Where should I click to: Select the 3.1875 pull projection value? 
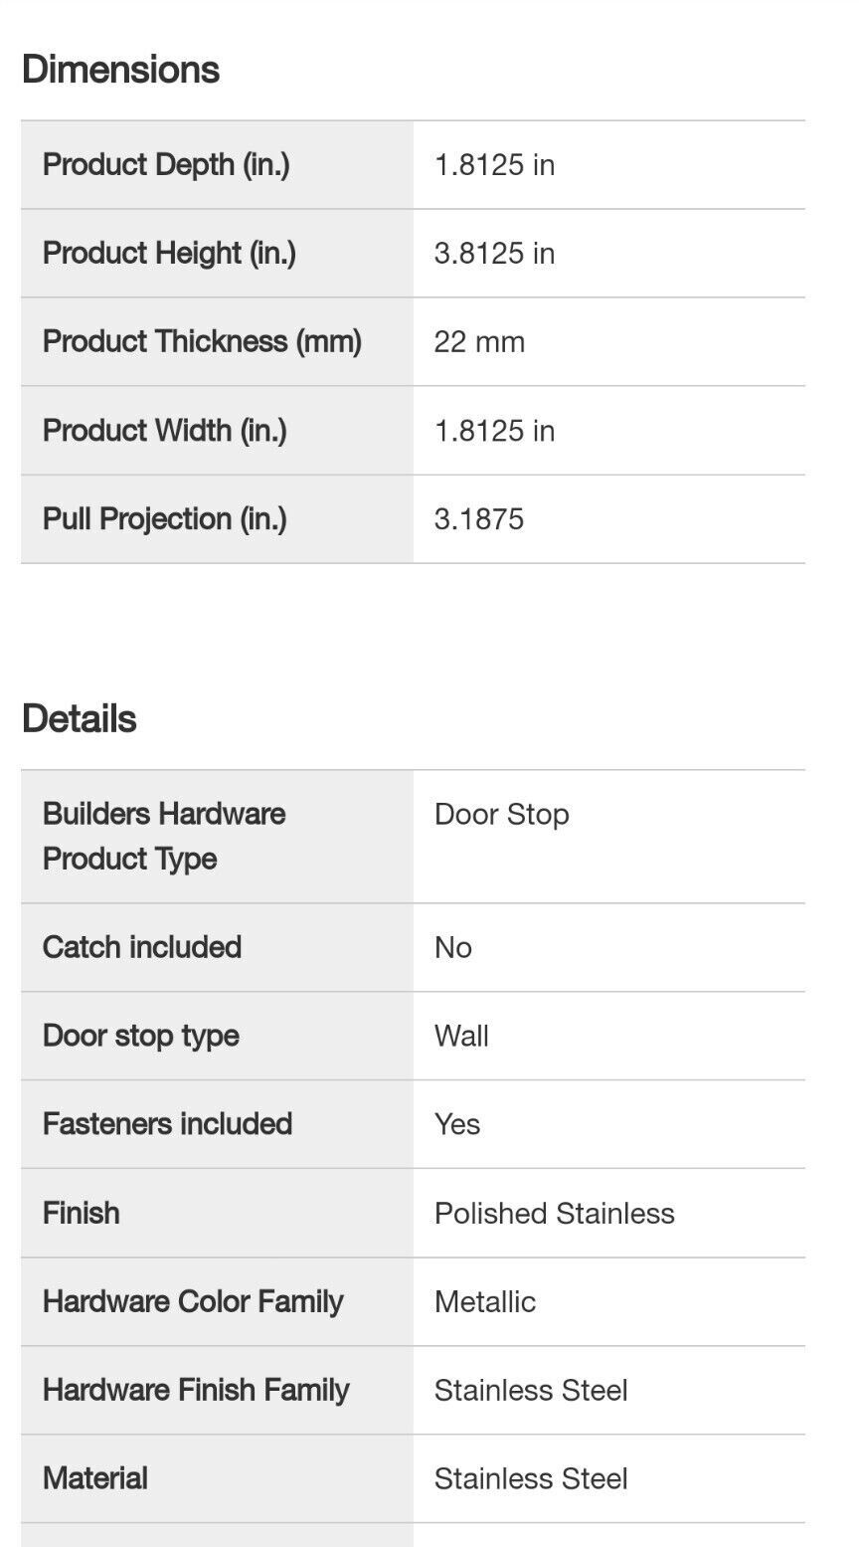479,519
